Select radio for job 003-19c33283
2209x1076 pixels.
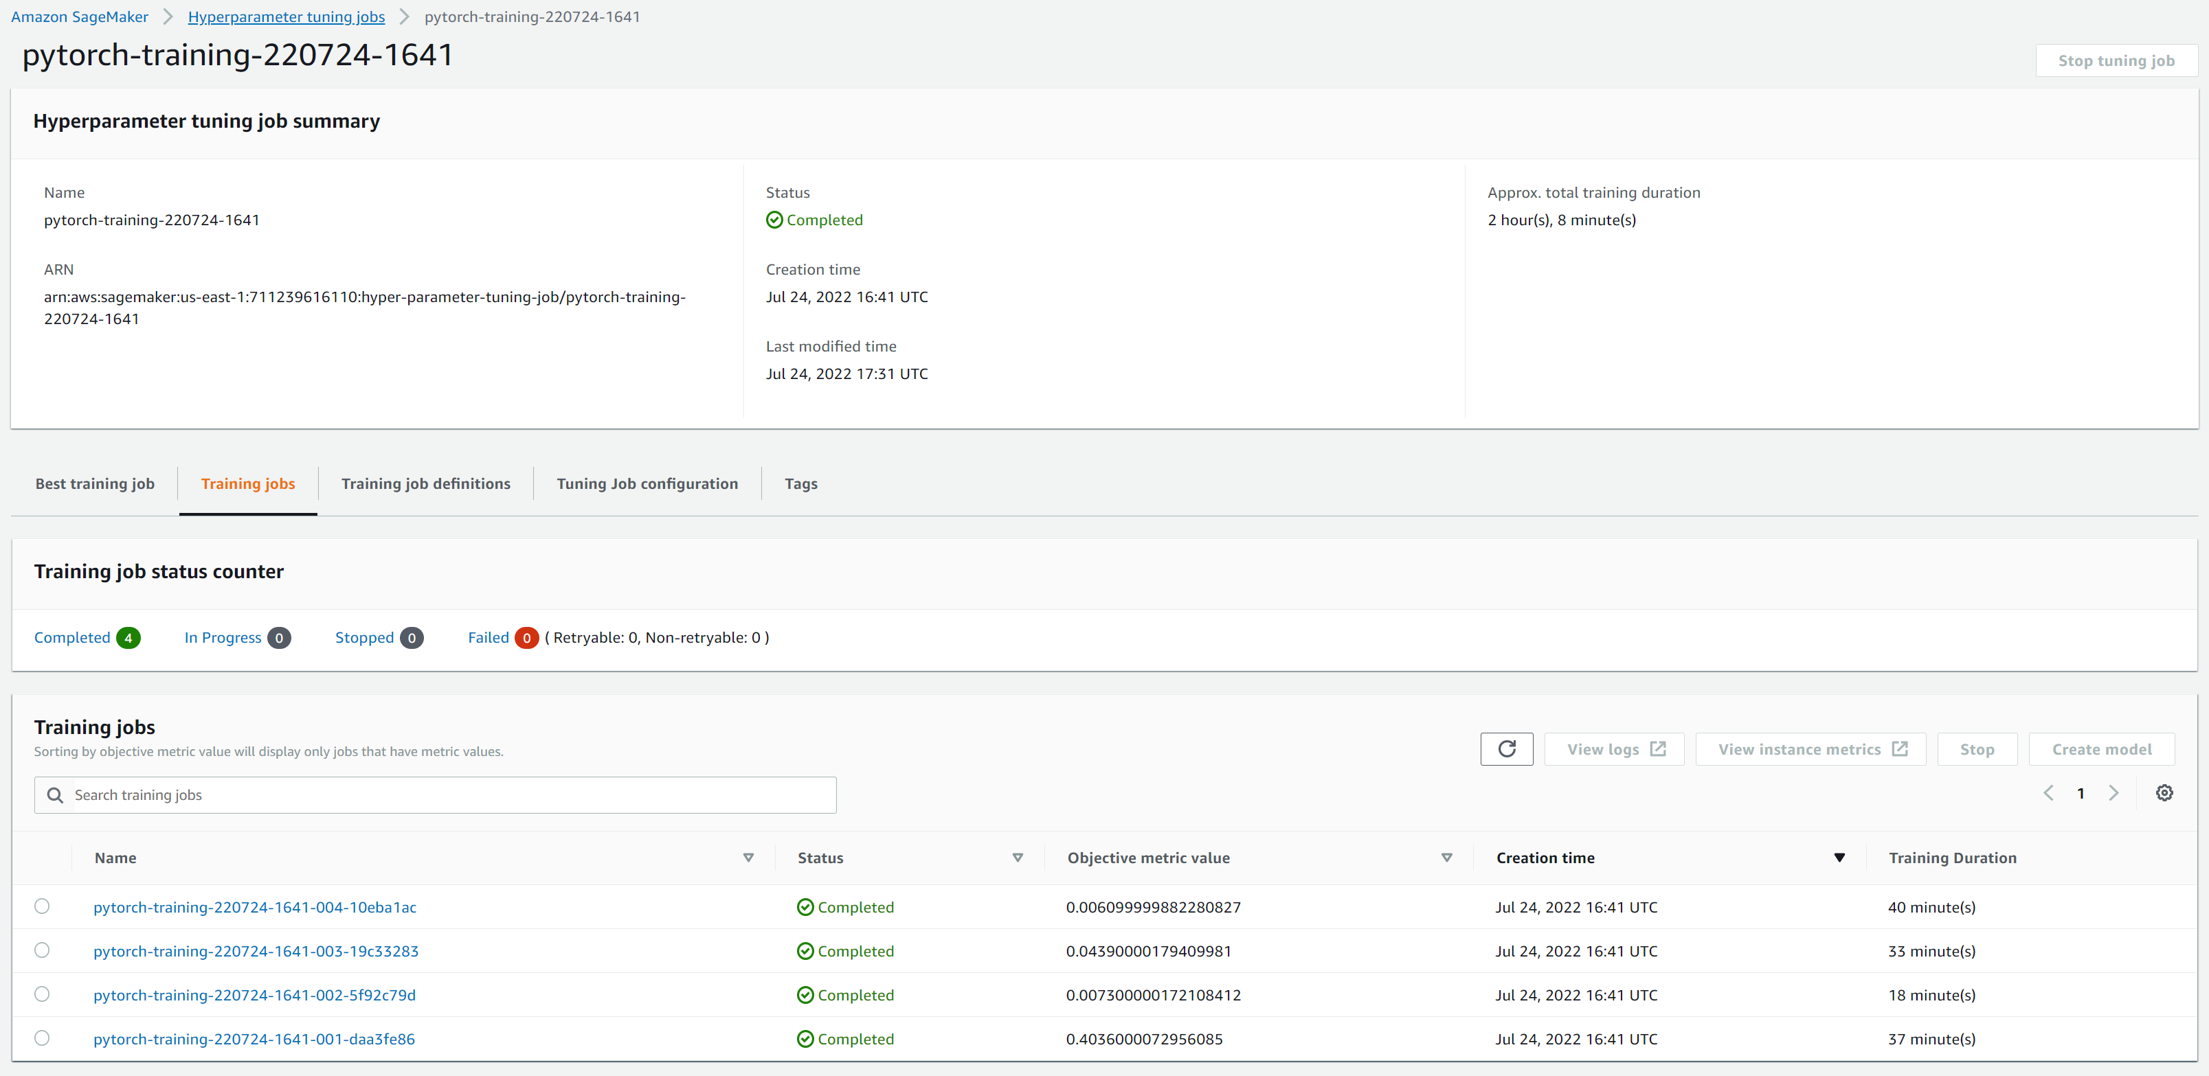(42, 950)
